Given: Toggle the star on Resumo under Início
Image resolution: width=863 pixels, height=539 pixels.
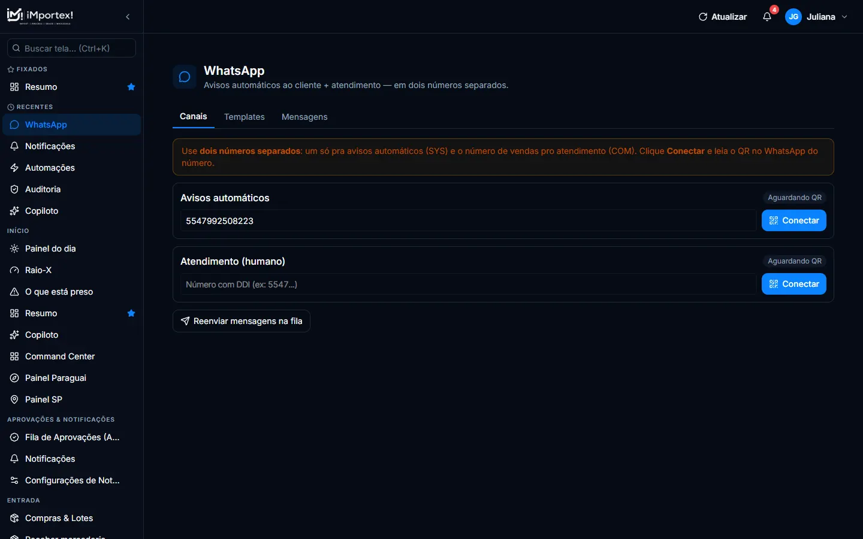Looking at the screenshot, I should tap(131, 313).
